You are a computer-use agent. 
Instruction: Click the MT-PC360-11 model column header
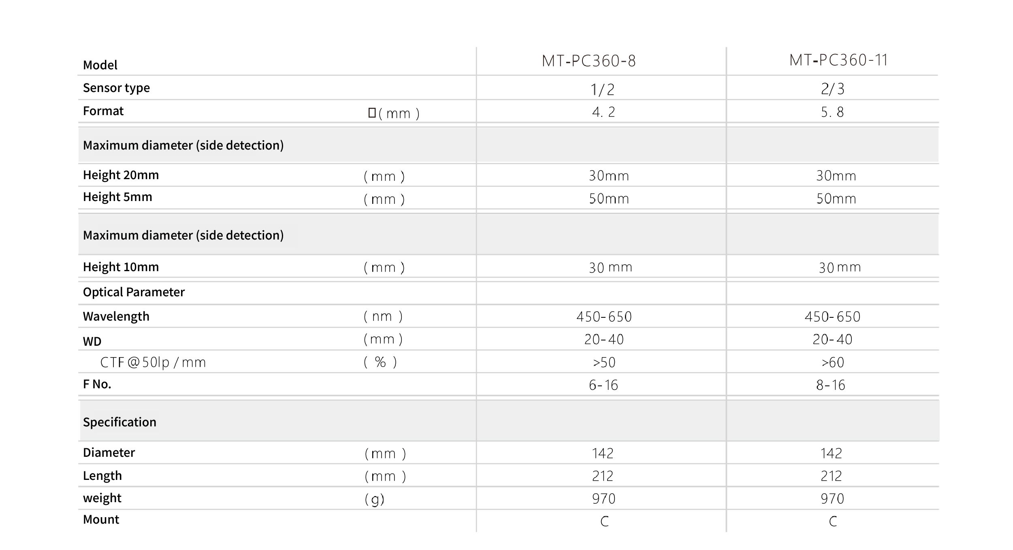(x=838, y=60)
